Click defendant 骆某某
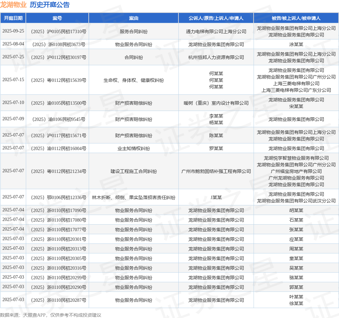The height and width of the screenshot is (318, 339). pos(296,278)
